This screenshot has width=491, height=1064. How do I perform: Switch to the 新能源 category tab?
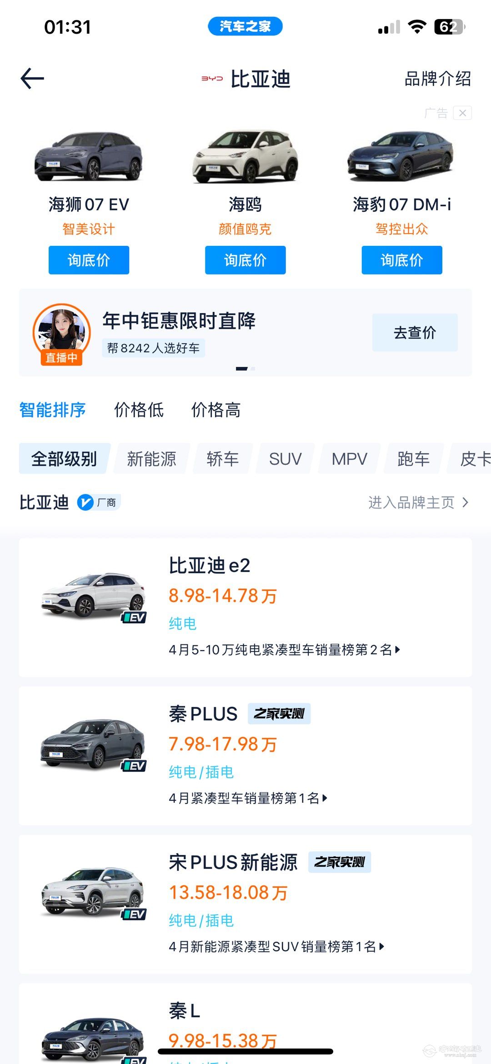(151, 459)
